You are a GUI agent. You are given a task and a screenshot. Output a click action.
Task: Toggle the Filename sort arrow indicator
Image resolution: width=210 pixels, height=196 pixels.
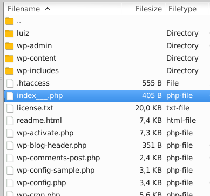pos(48,9)
